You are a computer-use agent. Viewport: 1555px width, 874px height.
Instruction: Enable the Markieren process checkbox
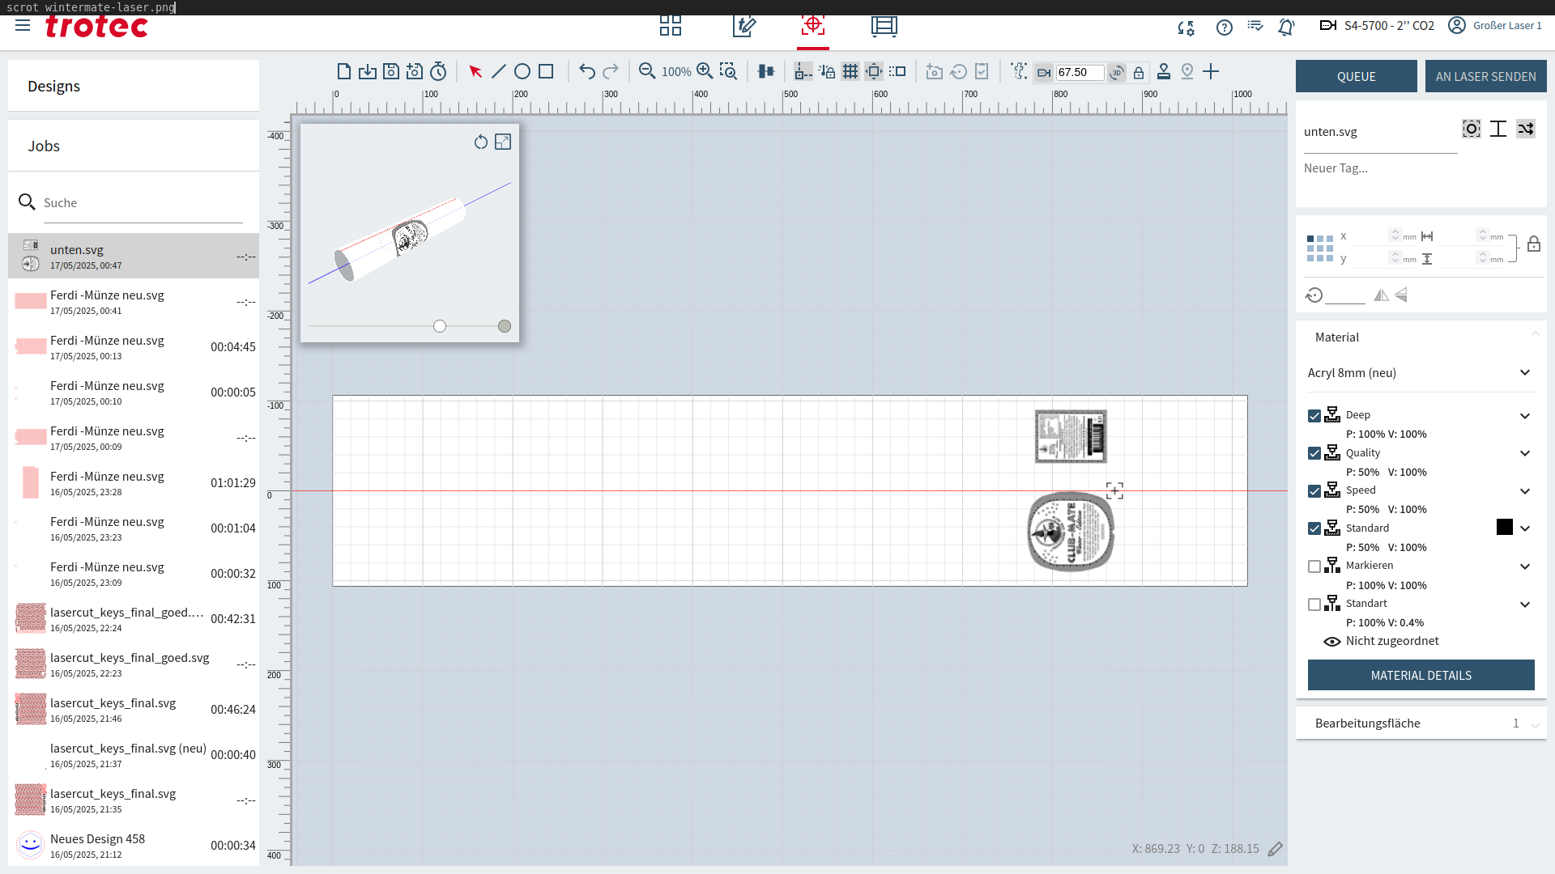1314,566
